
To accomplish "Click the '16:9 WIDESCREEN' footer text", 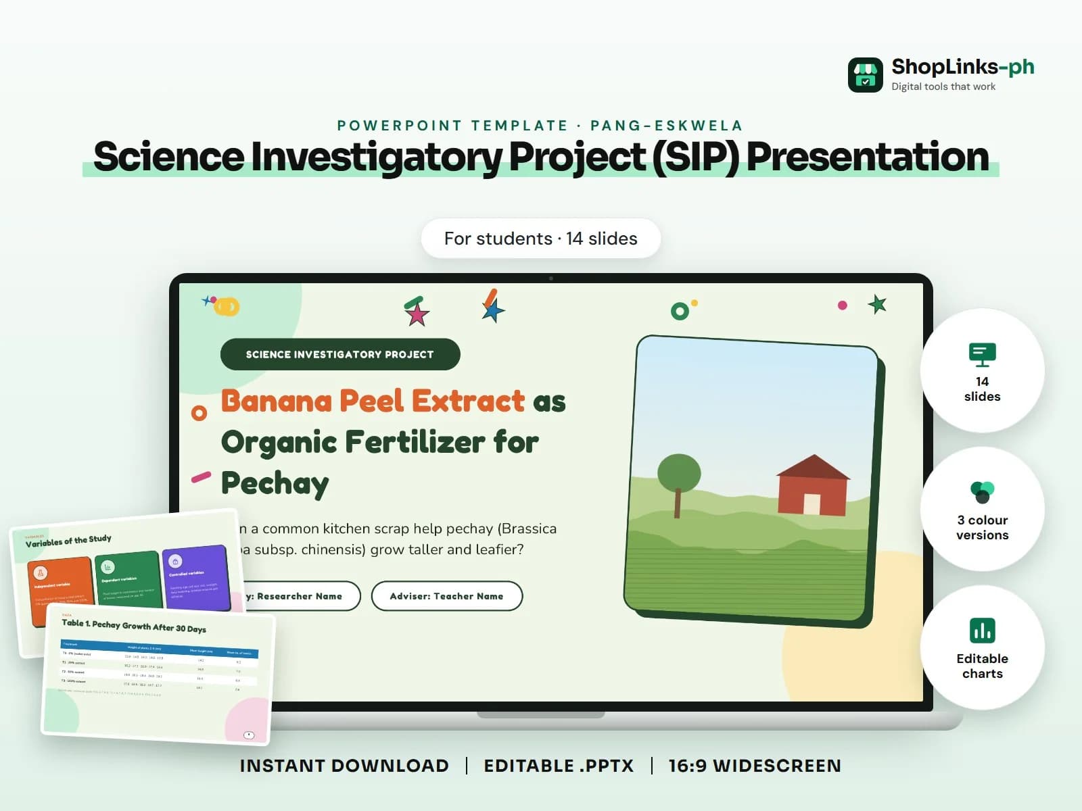I will pos(755,766).
